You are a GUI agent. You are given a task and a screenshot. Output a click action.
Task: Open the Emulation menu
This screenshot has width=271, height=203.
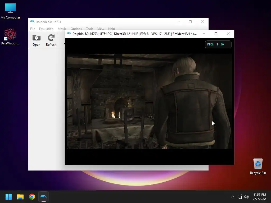point(46,29)
